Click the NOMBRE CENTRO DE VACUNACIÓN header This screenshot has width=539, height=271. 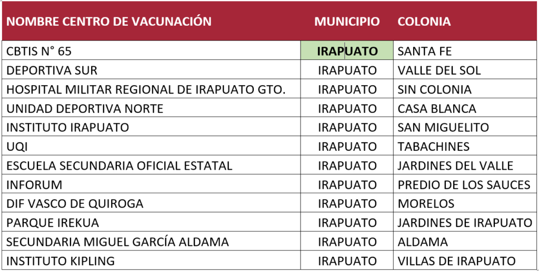109,22
